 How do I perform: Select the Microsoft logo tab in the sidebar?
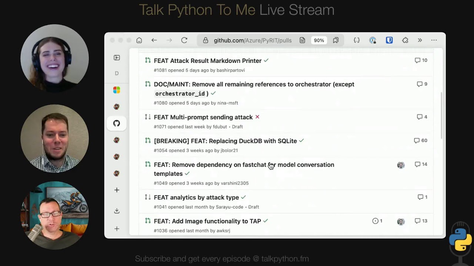coord(117,90)
